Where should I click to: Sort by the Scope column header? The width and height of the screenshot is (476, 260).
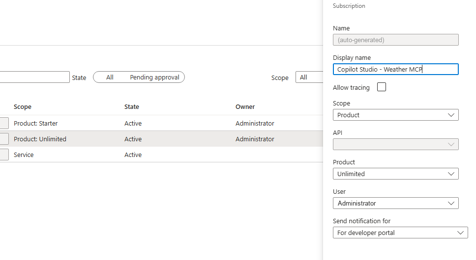pos(23,107)
